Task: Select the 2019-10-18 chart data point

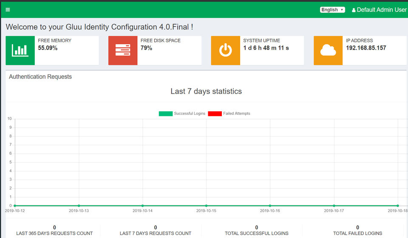Action: point(398,206)
